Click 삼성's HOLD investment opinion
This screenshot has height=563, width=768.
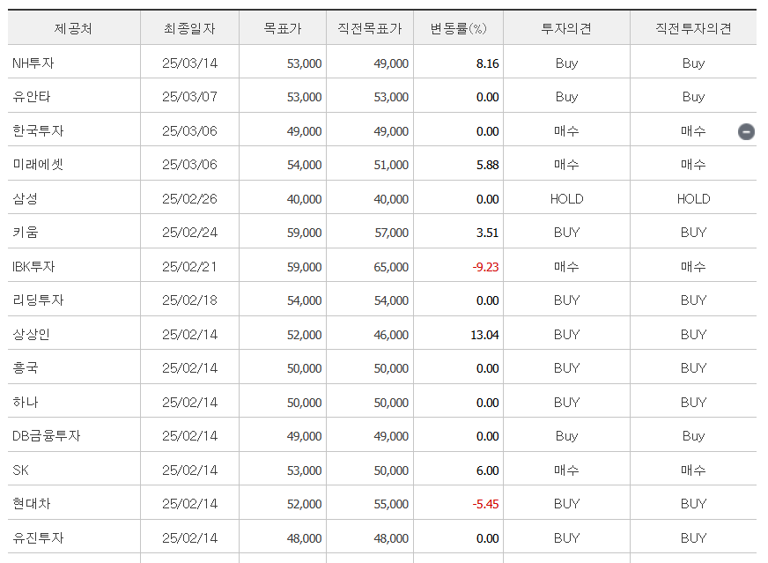(566, 199)
